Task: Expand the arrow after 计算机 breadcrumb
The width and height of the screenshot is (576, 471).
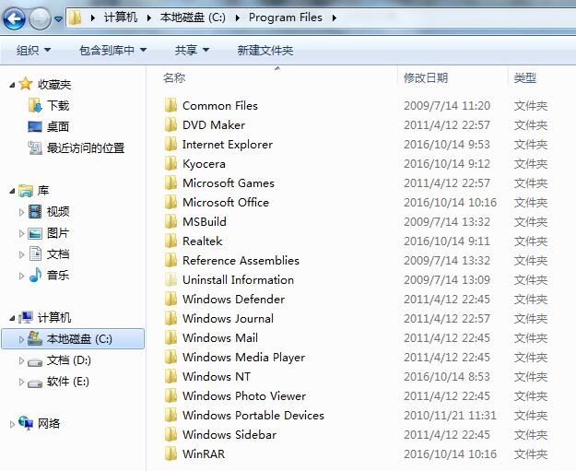Action: point(148,18)
